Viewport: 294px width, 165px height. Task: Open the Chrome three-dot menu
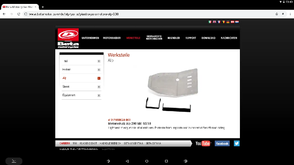tap(290, 14)
